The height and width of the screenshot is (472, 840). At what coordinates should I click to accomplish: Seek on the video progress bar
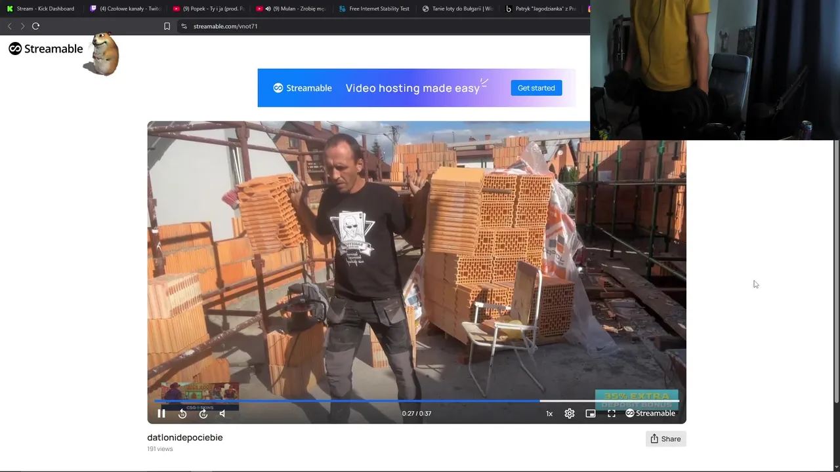point(417,401)
